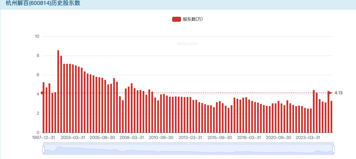356x159 pixels.
Task: Click the y-axis value 10
Action: [37, 37]
